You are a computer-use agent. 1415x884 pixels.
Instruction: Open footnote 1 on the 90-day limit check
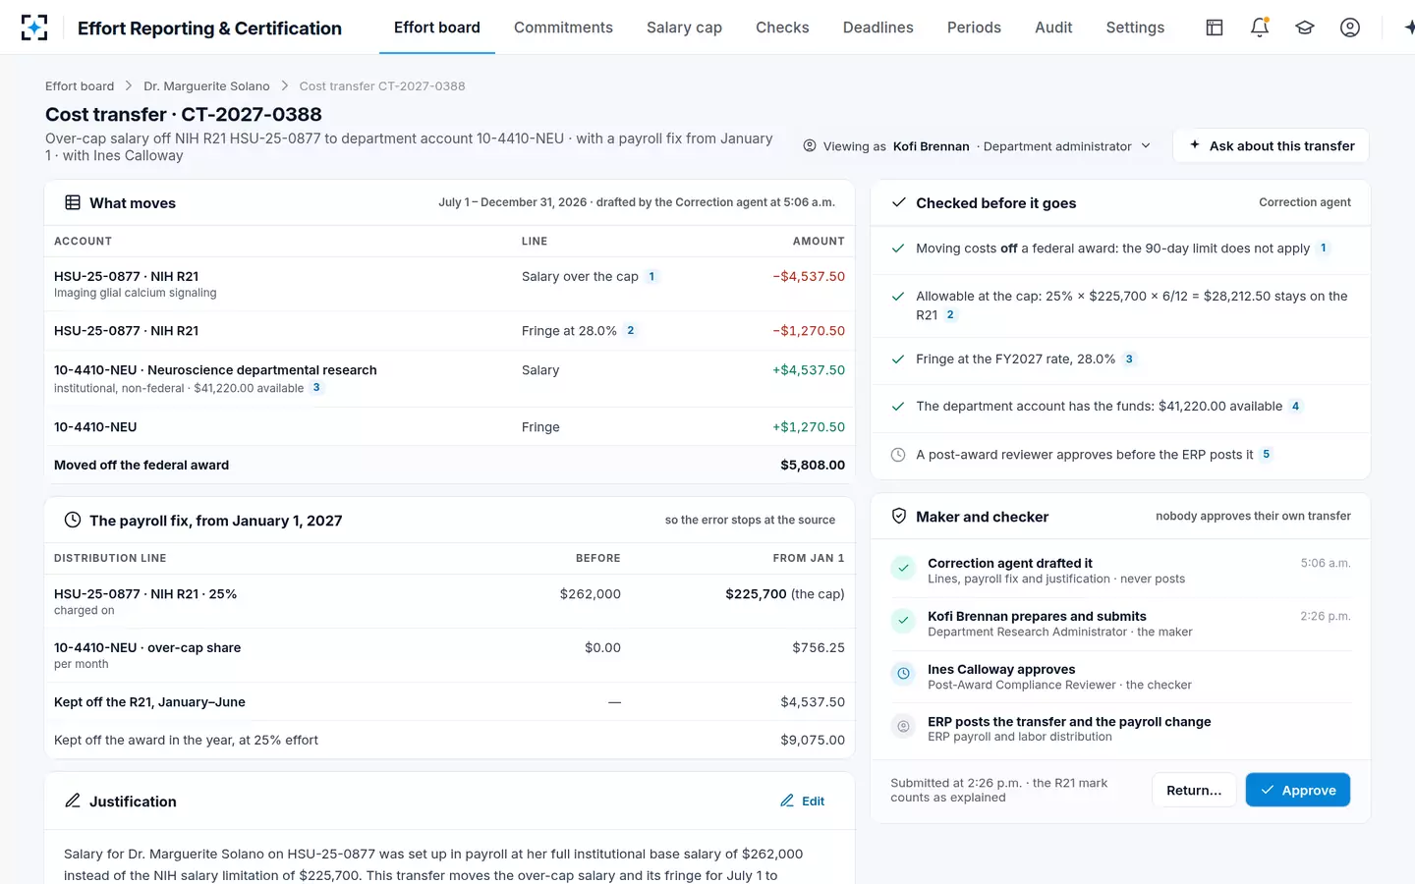(x=1323, y=248)
